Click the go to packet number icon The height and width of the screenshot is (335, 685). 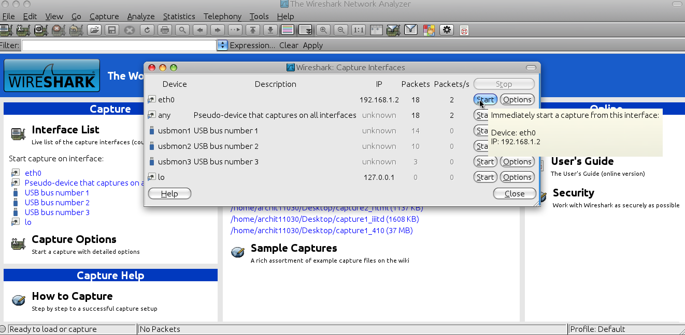(x=236, y=29)
